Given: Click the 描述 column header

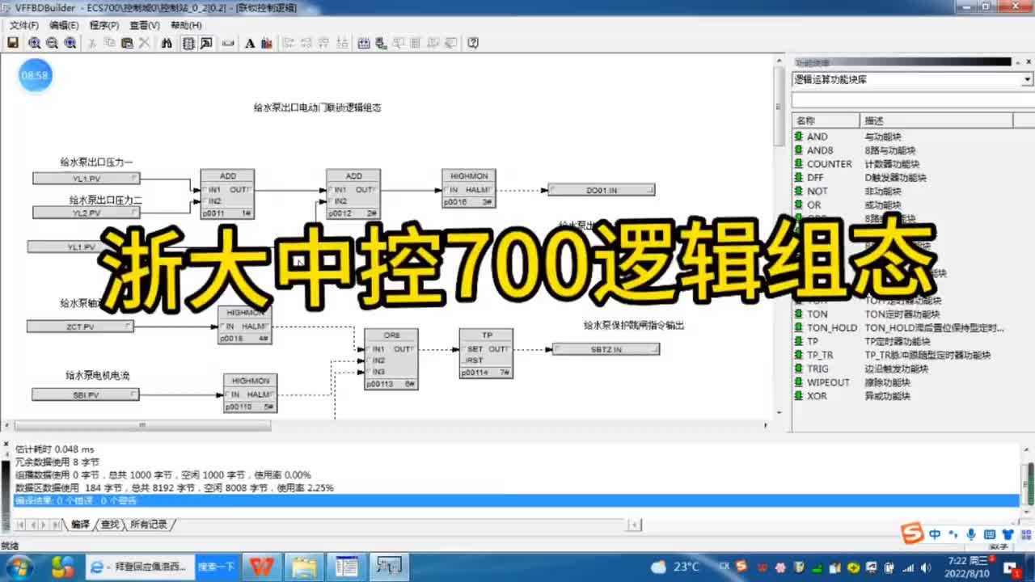Looking at the screenshot, I should [x=936, y=120].
